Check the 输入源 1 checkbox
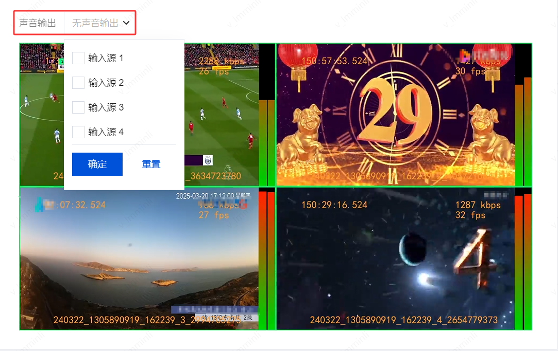Screen dimensions: 558x351 78,58
